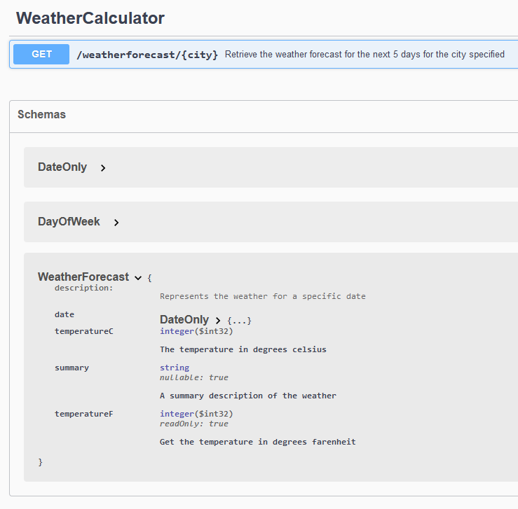Viewport: 518px width, 509px height.
Task: Click the nested DateOnly type label
Action: tap(184, 320)
